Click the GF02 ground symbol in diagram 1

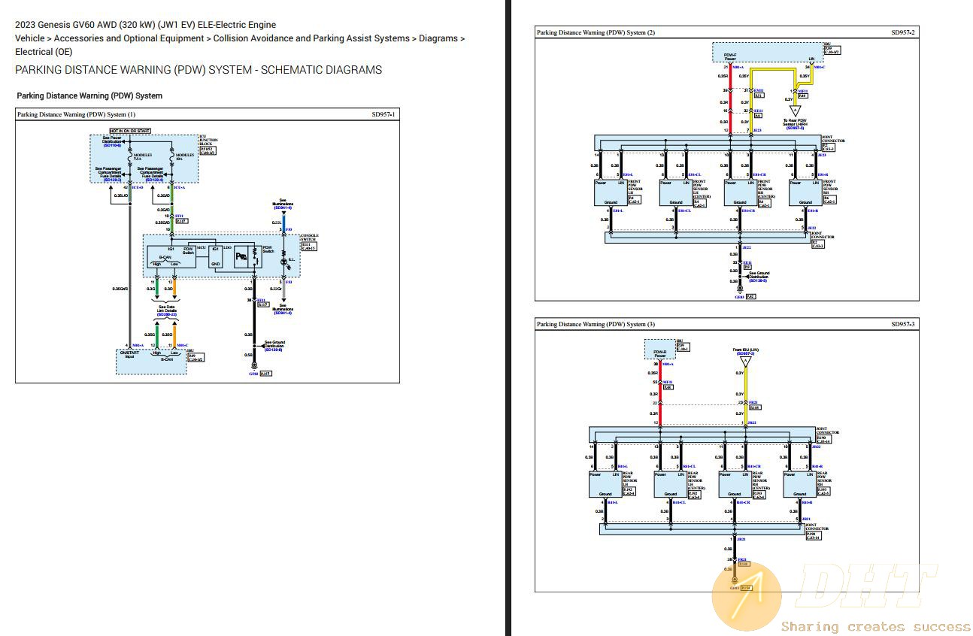point(253,365)
